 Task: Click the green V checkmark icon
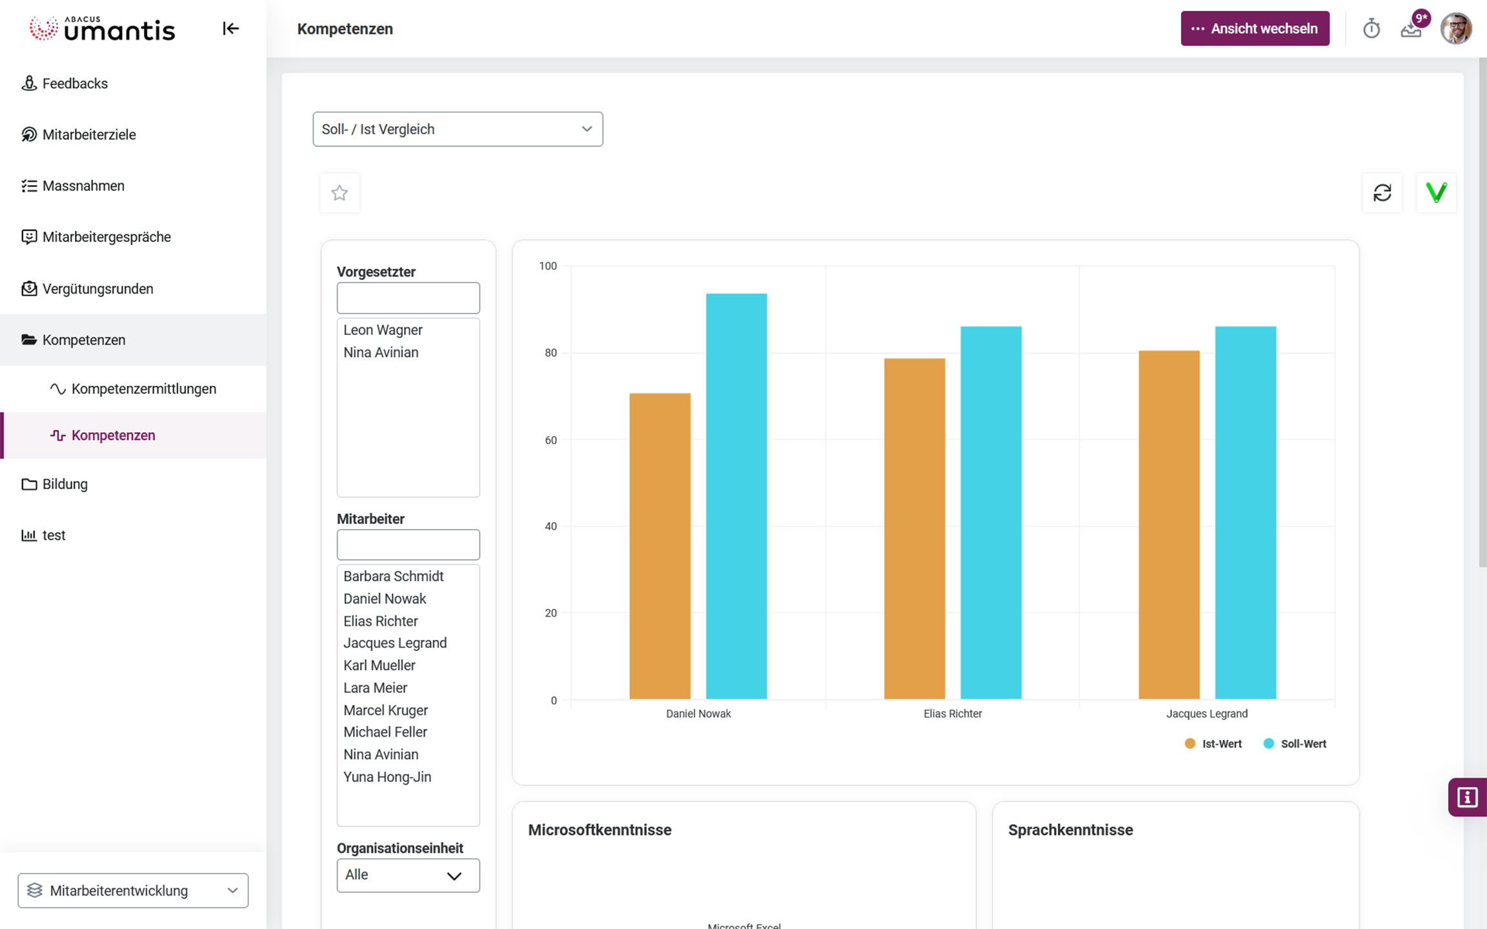pyautogui.click(x=1436, y=192)
